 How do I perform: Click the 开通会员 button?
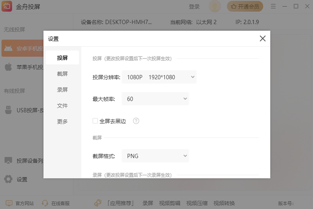tap(245, 7)
